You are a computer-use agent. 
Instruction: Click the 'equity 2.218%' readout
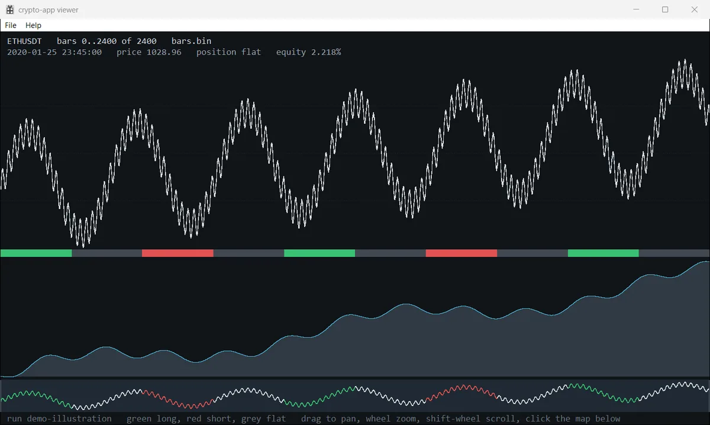[308, 52]
